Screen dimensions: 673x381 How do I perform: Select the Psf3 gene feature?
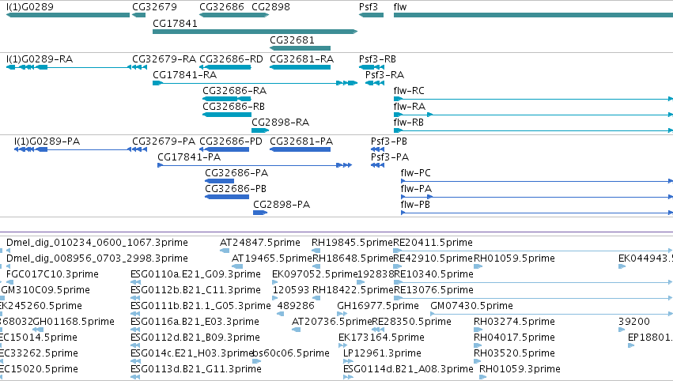(x=371, y=15)
